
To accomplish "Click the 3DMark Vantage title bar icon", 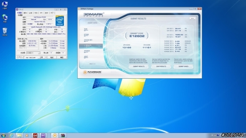I will pos(79,9).
